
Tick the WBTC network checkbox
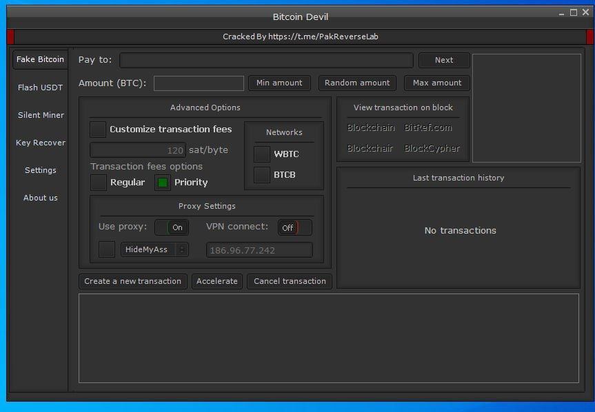click(262, 154)
